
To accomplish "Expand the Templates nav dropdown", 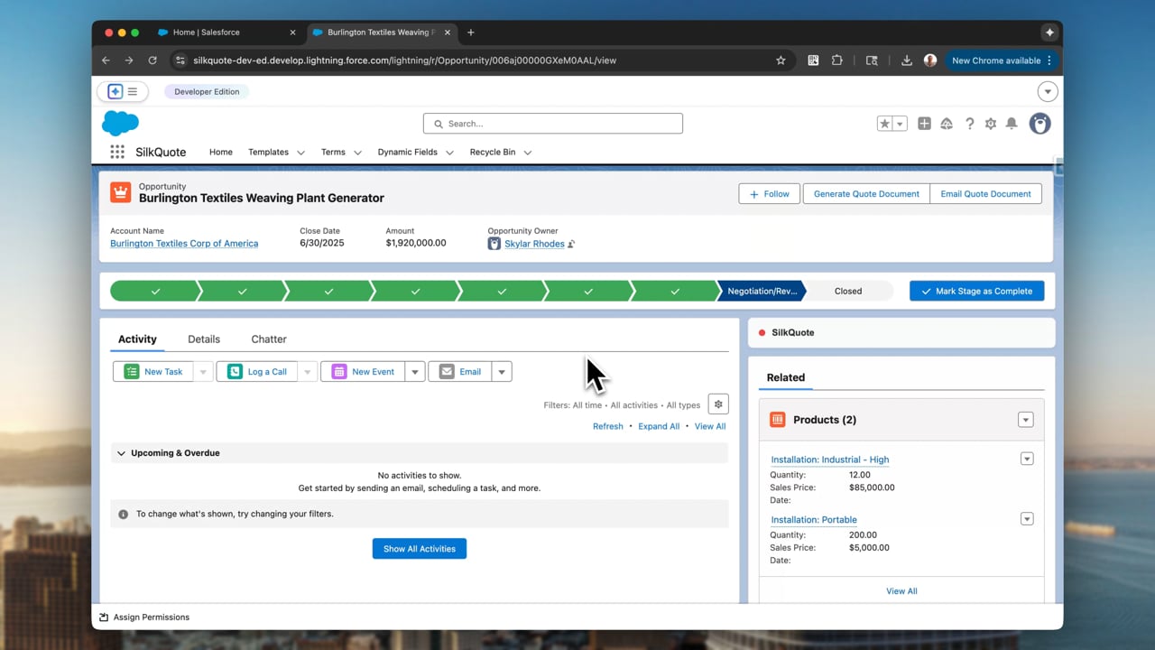I will tap(300, 153).
